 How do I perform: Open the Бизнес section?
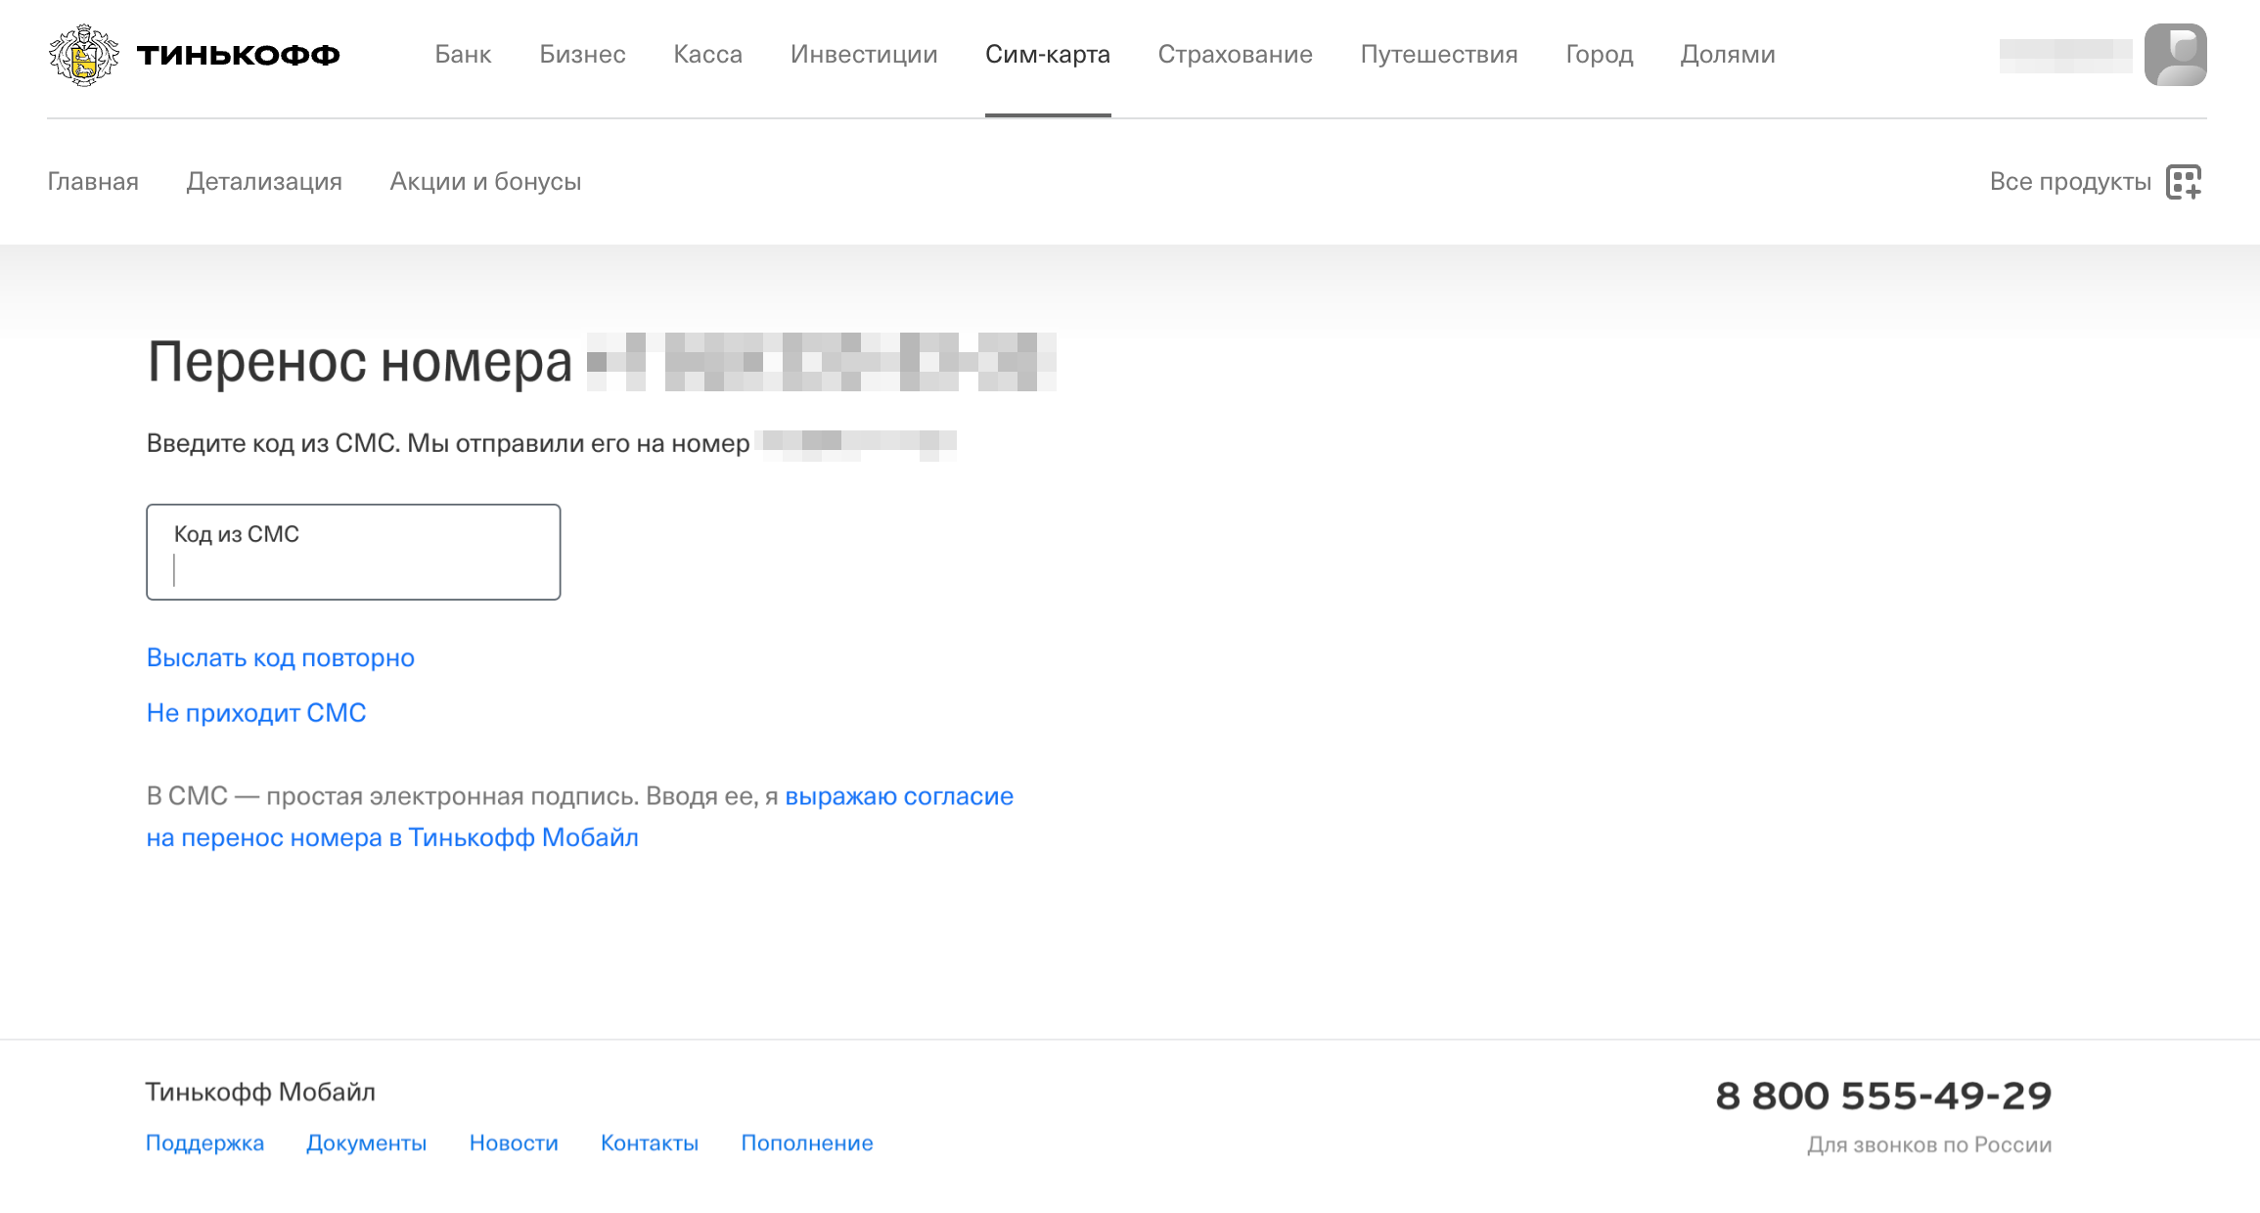(582, 55)
